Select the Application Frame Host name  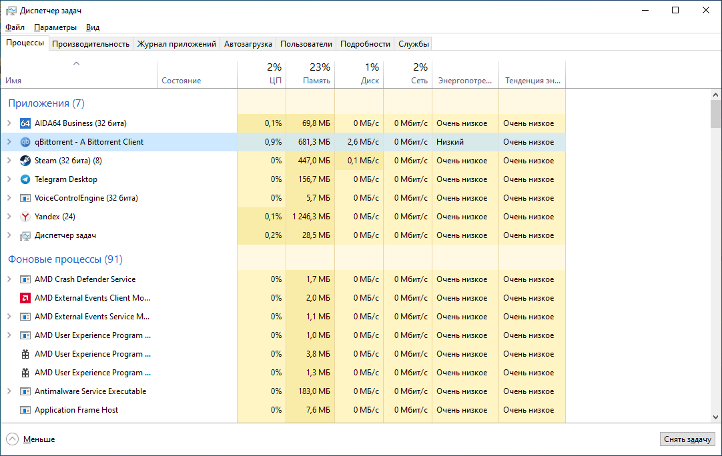(x=76, y=410)
